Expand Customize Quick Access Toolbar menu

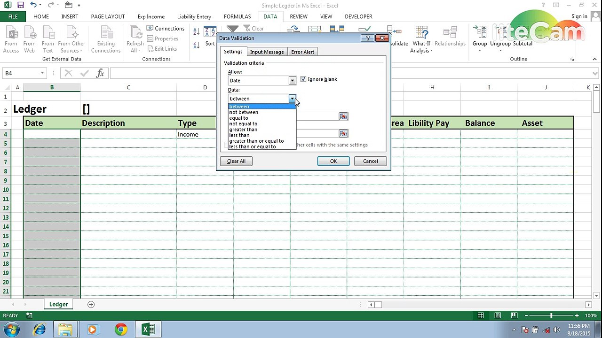[79, 5]
